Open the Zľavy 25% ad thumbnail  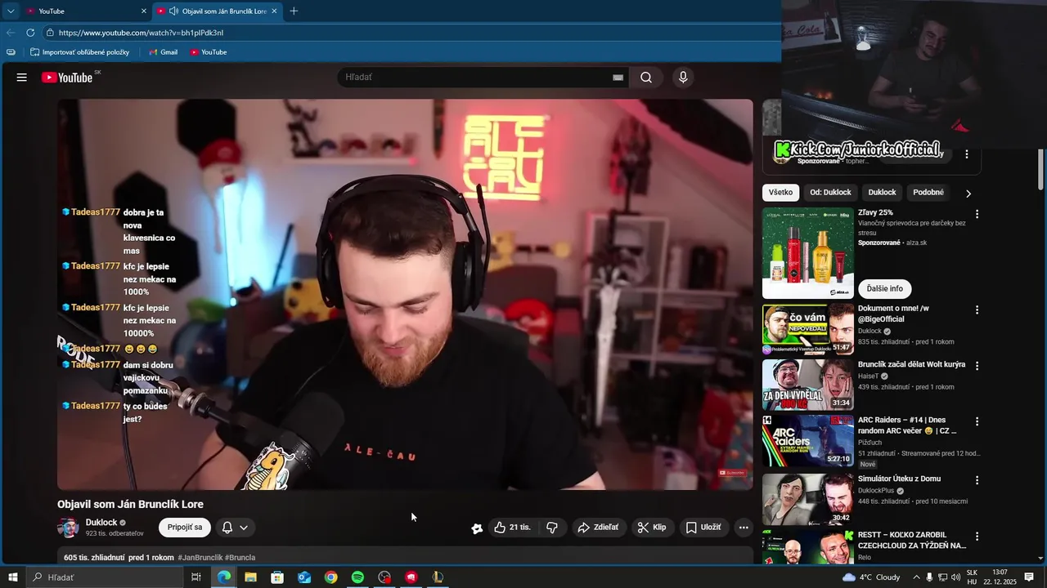(x=808, y=253)
